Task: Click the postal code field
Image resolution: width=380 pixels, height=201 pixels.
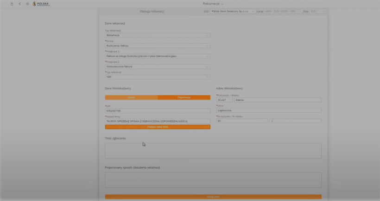Action: (x=224, y=100)
